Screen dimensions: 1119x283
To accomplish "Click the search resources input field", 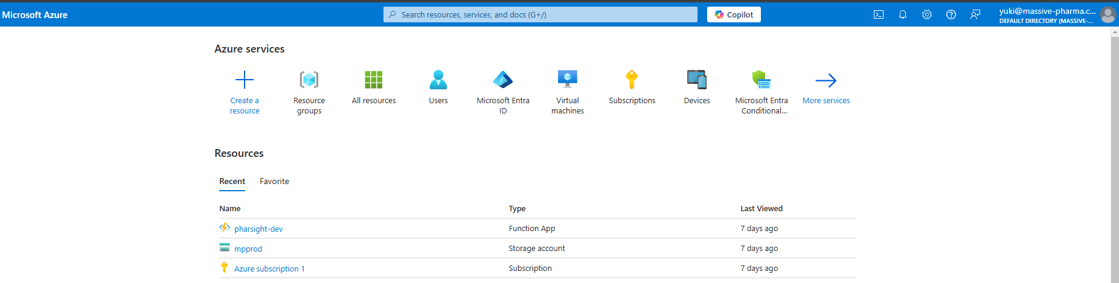I will pyautogui.click(x=540, y=14).
